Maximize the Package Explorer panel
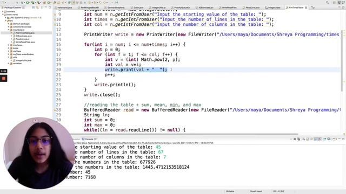The width and height of the screenshot is (346, 194). tap(50, 8)
